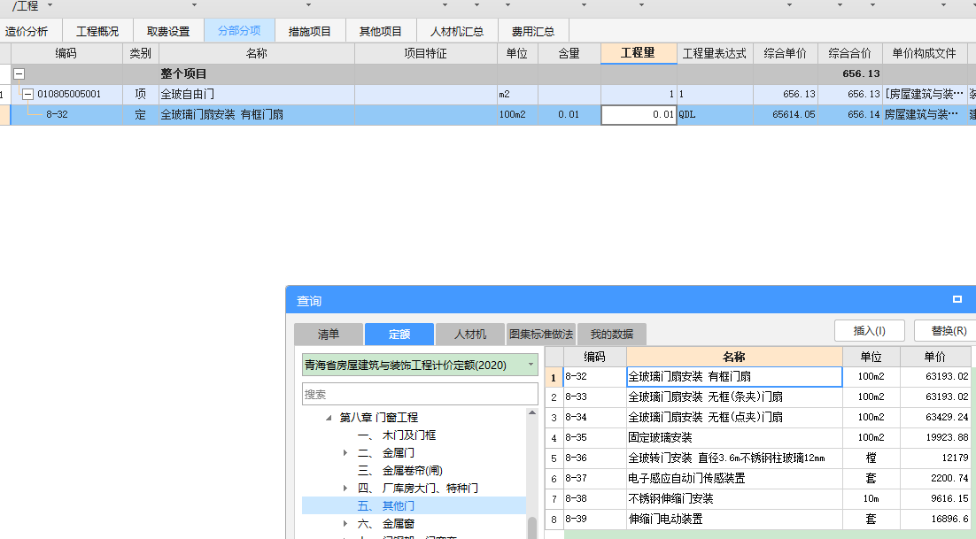Image resolution: width=976 pixels, height=539 pixels.
Task: Switch to 人材机汇总 tab
Action: tap(457, 31)
